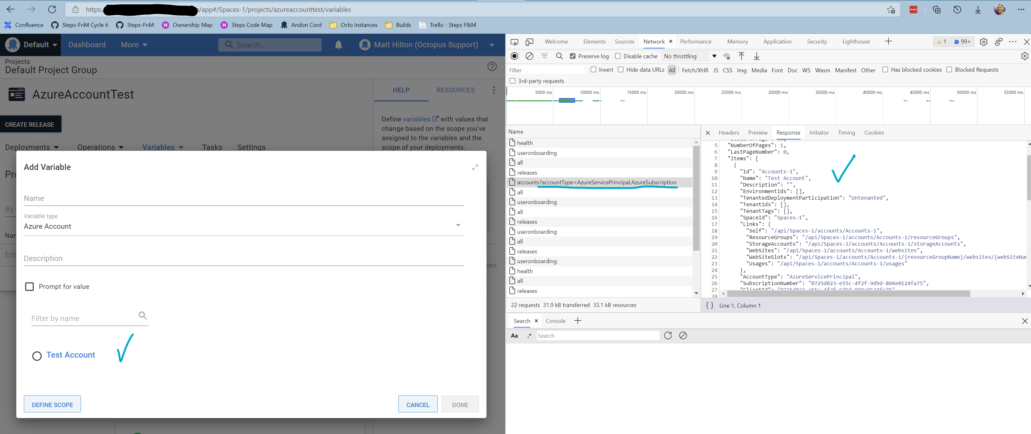Toggle the device emulation toolbar

(529, 41)
